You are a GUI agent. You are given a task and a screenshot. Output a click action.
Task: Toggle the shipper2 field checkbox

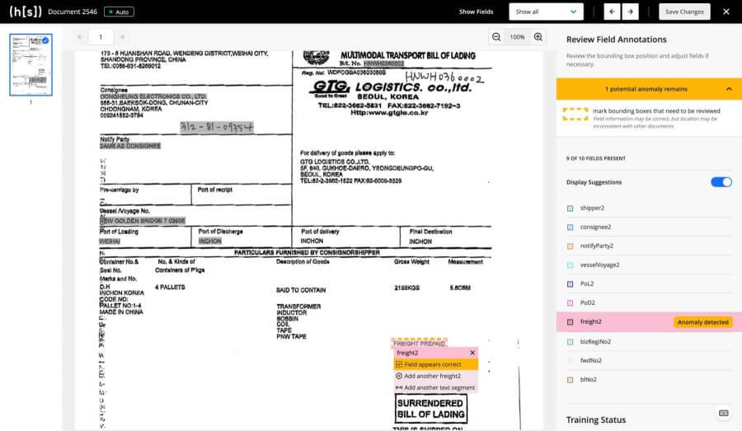pos(571,208)
